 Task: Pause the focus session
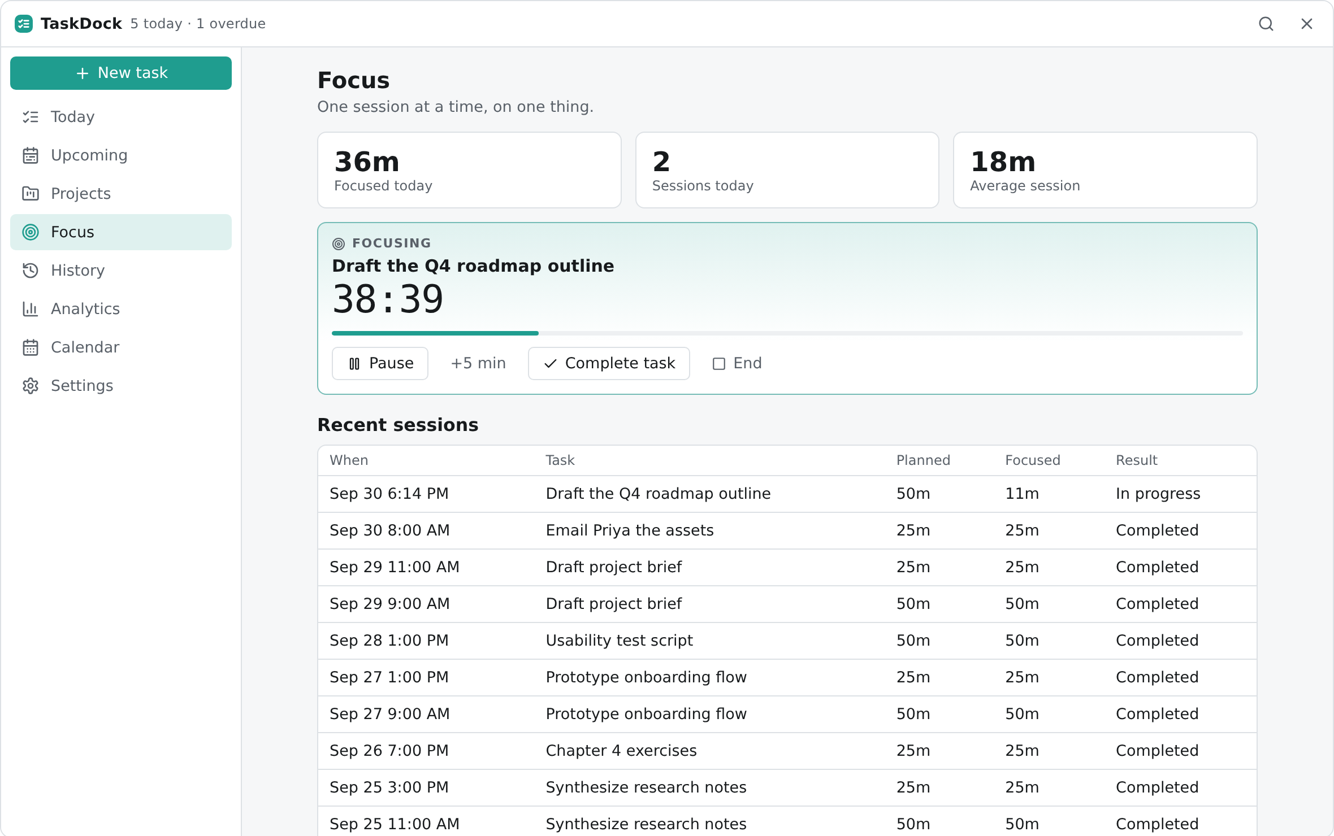click(380, 363)
